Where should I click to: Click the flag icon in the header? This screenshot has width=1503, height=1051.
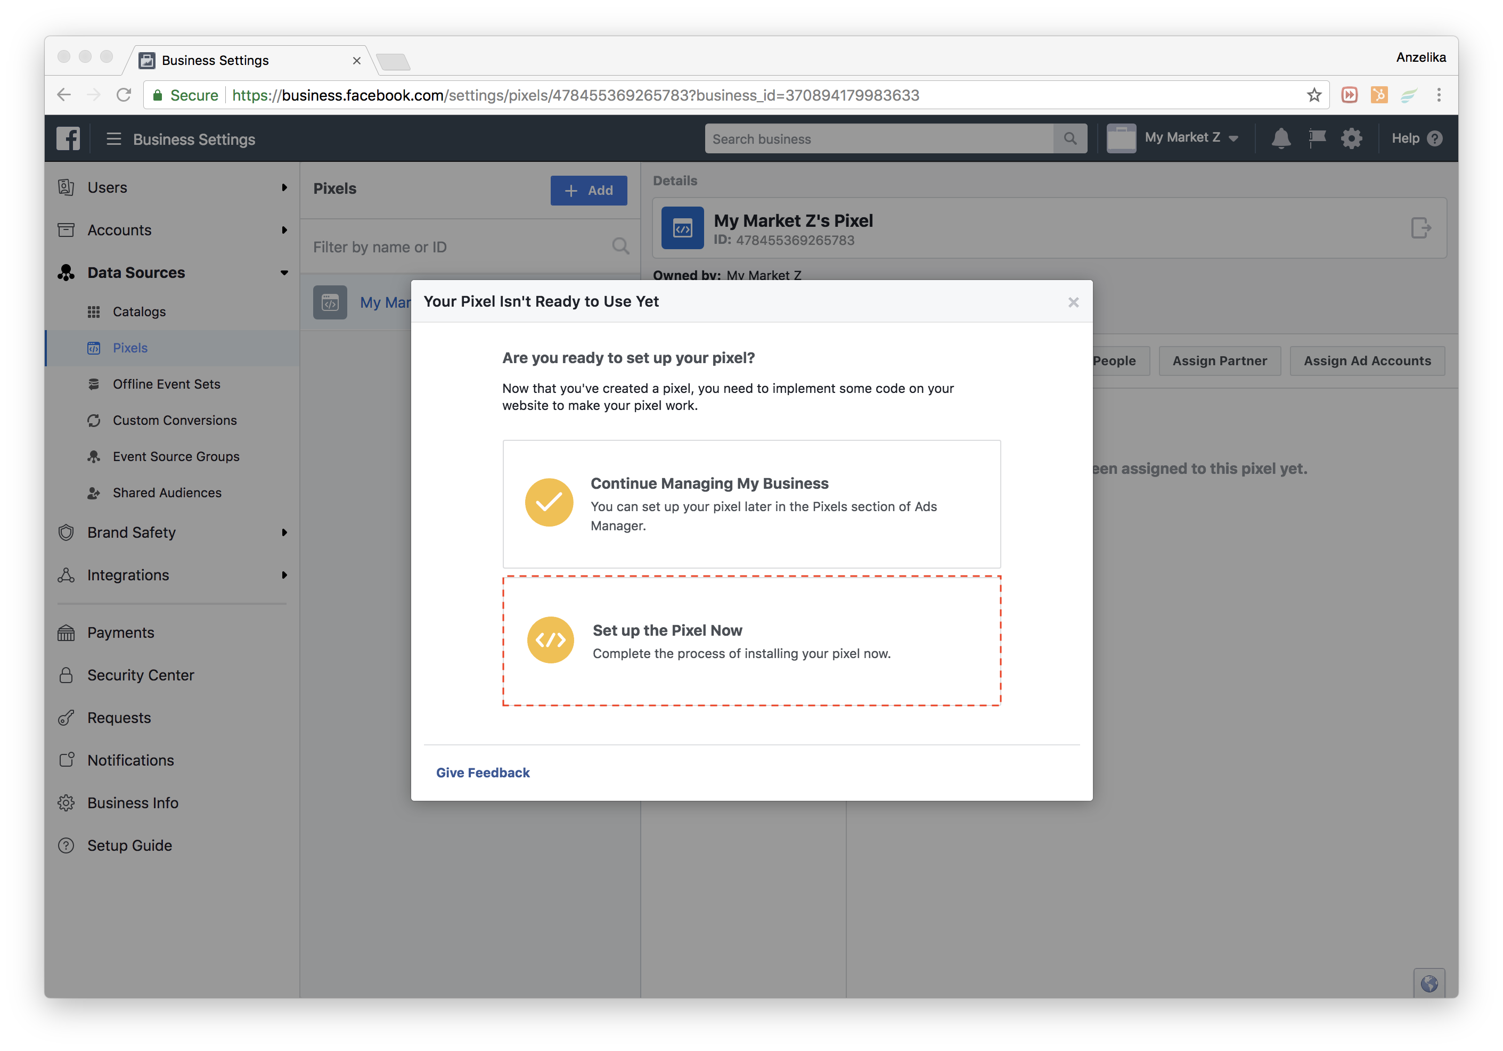pos(1317,139)
